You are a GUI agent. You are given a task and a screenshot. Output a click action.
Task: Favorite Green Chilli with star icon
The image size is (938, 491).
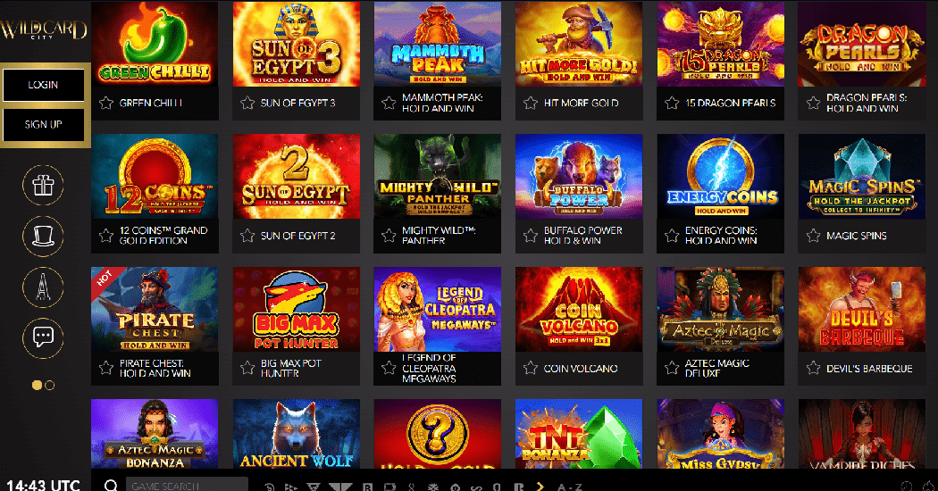106,103
